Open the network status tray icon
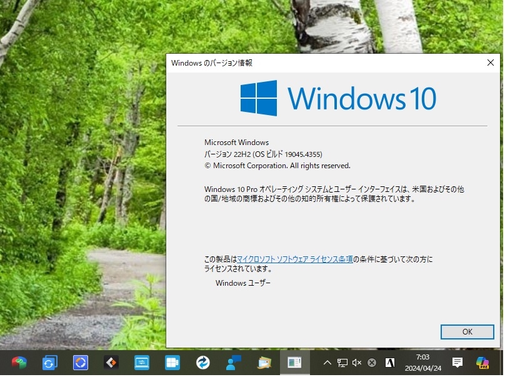 tap(343, 364)
